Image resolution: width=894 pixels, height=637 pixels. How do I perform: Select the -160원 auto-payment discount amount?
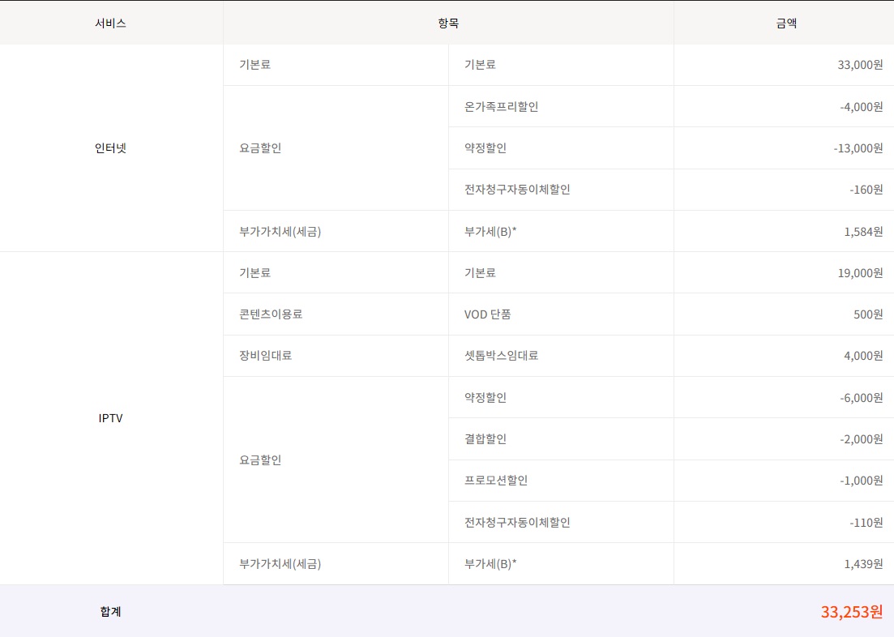[866, 190]
